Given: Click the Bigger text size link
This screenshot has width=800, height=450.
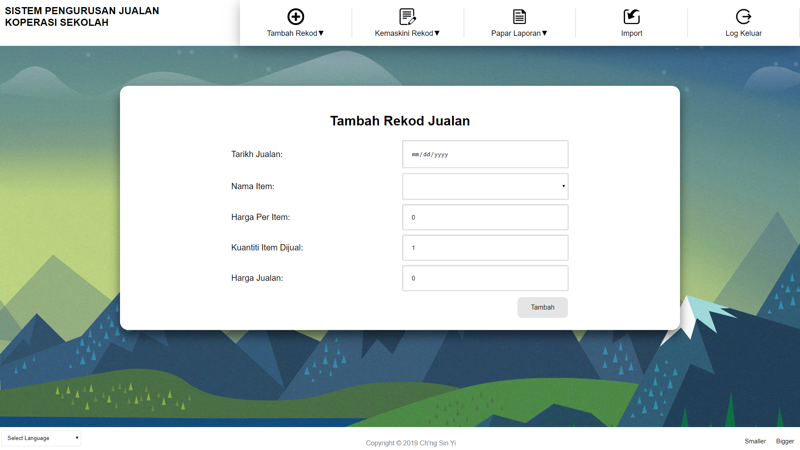Looking at the screenshot, I should click(x=785, y=441).
